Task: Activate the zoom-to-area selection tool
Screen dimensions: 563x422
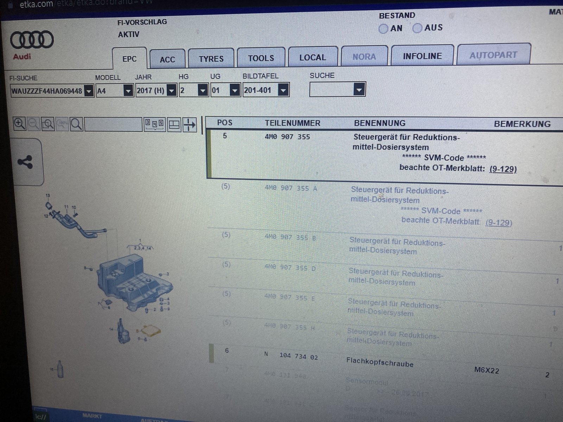Action: click(48, 124)
